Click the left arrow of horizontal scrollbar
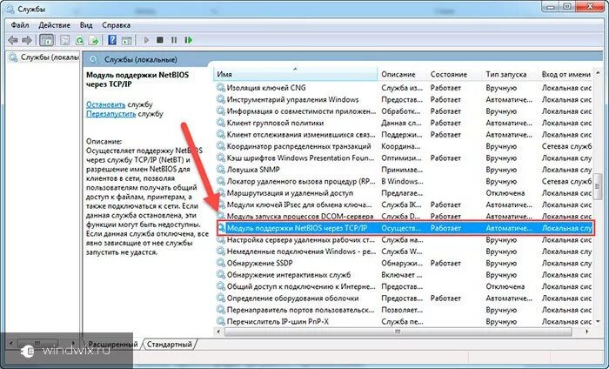The image size is (609, 369). [x=218, y=332]
